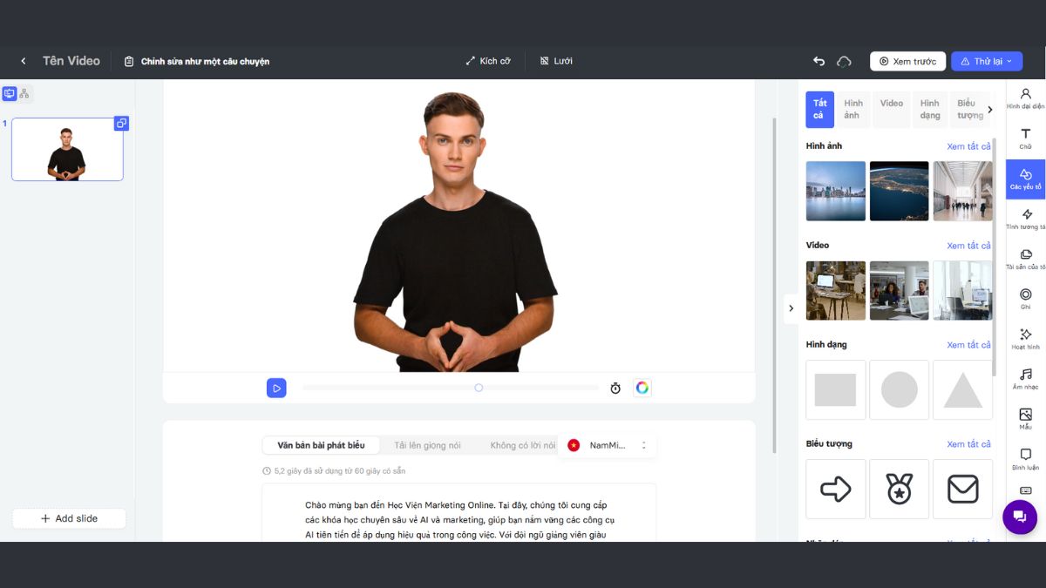Collapse the elements panel with side chevron

[791, 308]
